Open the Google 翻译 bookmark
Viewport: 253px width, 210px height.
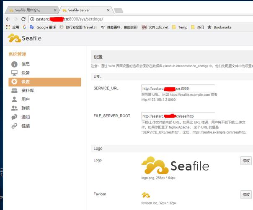click(43, 27)
